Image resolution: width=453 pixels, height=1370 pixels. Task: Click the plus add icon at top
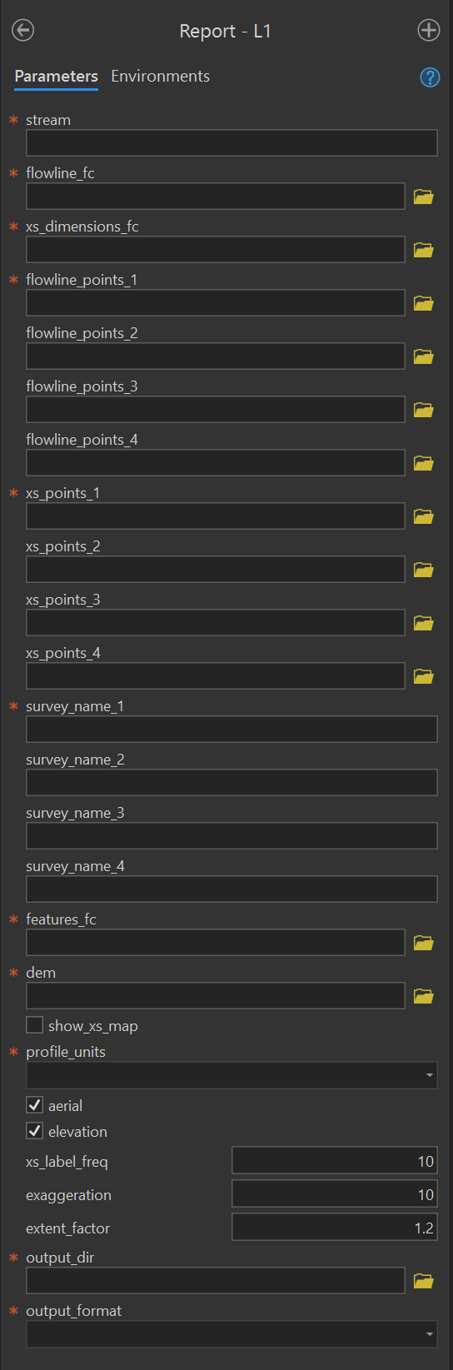coord(428,31)
